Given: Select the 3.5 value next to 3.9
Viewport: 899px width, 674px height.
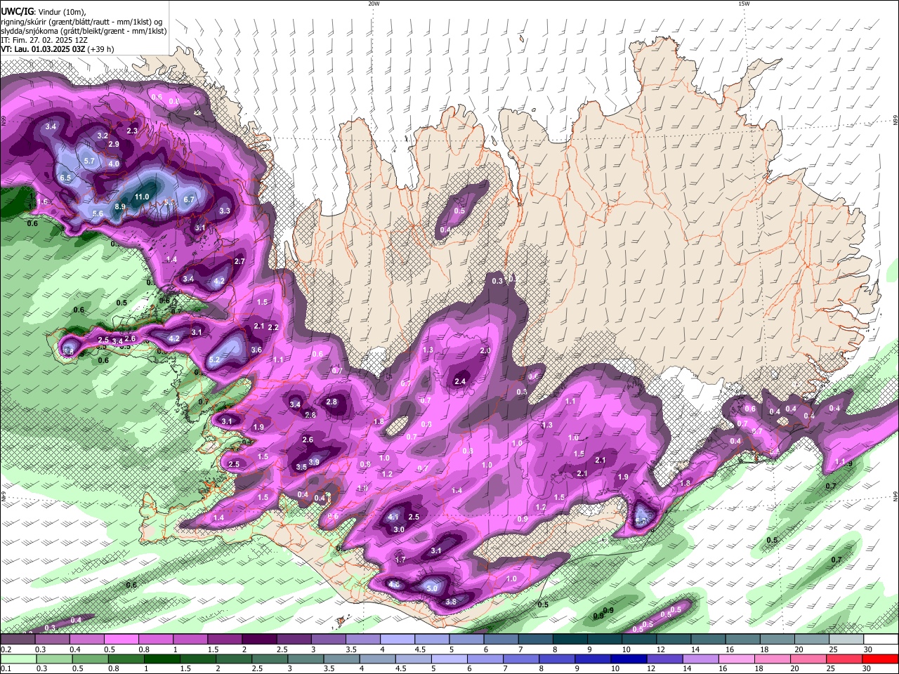Looking at the screenshot, I should (301, 468).
